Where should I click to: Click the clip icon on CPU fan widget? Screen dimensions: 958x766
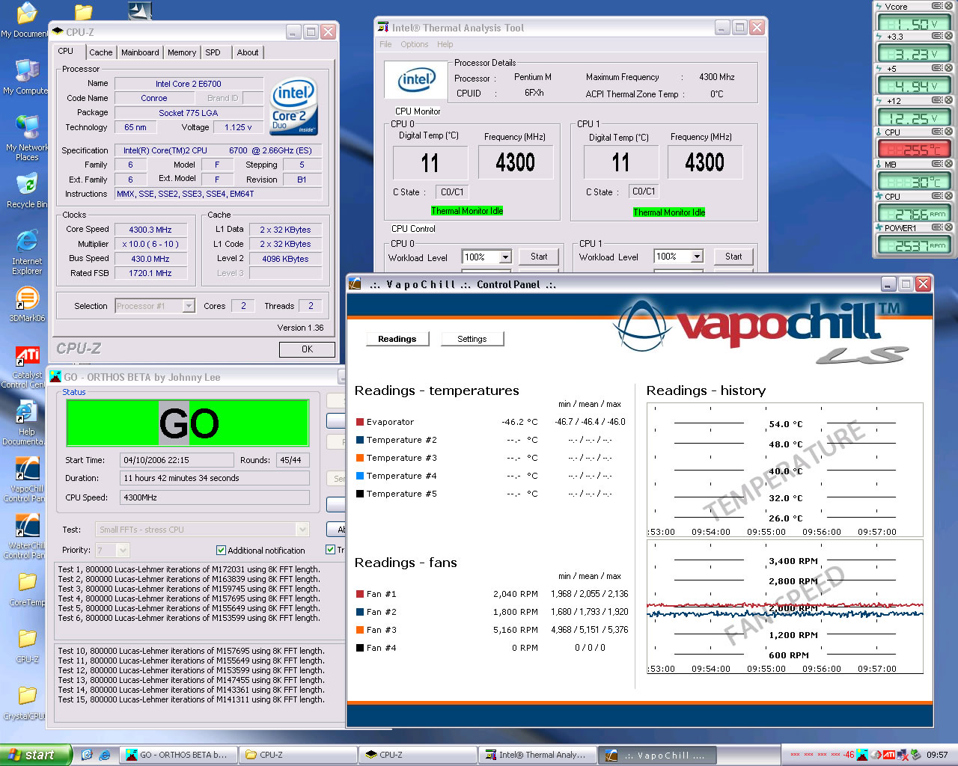[936, 196]
